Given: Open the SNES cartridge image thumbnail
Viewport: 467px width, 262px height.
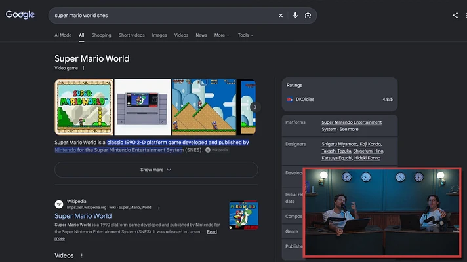Looking at the screenshot, I should click(x=143, y=107).
